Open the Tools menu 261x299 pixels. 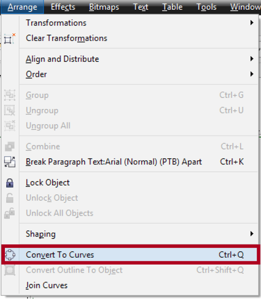pos(207,7)
